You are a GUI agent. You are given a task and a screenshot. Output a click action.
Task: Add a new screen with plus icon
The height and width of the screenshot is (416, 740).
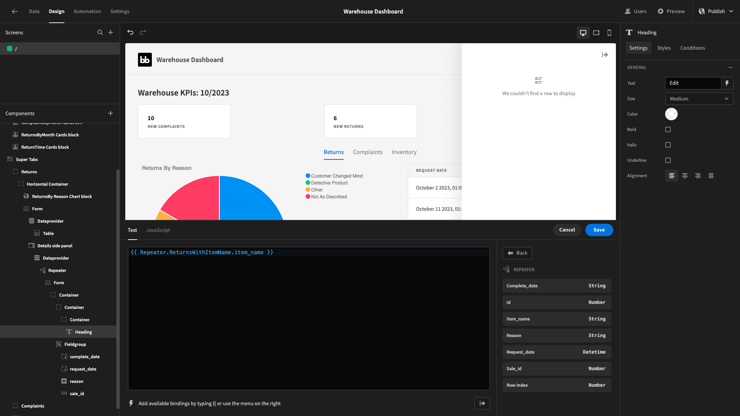point(111,32)
